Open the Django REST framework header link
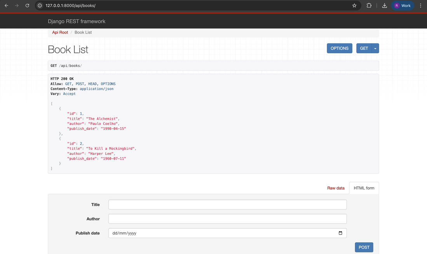The height and width of the screenshot is (254, 427). pos(77,21)
